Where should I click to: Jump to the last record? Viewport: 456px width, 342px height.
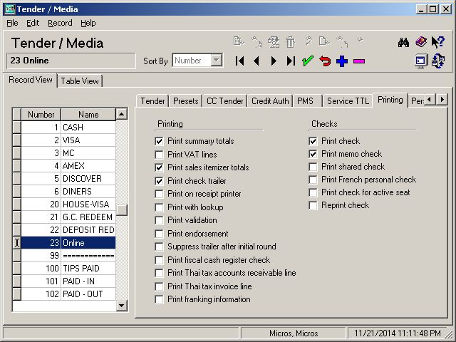(x=291, y=61)
